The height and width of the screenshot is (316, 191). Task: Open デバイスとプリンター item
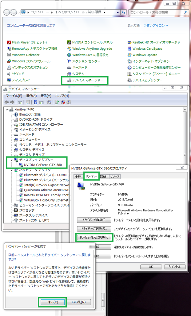click(x=145, y=80)
